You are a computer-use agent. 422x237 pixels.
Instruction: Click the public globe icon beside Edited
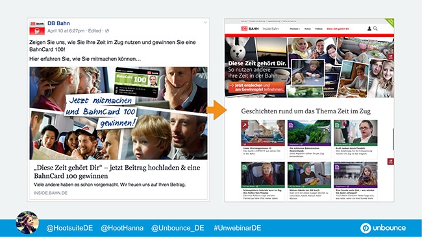click(x=107, y=31)
